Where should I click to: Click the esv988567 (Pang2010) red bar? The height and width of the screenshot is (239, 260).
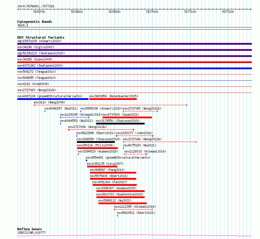pyautogui.click(x=113, y=173)
